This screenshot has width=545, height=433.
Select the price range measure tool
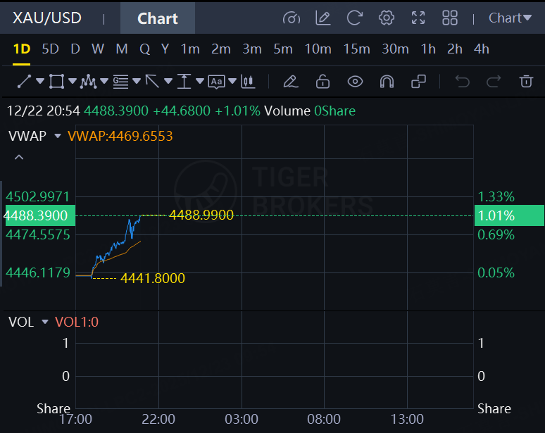(184, 82)
